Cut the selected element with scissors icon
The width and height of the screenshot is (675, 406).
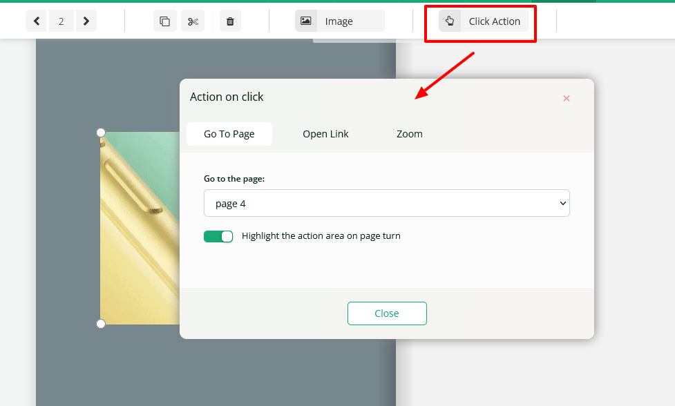coord(193,21)
